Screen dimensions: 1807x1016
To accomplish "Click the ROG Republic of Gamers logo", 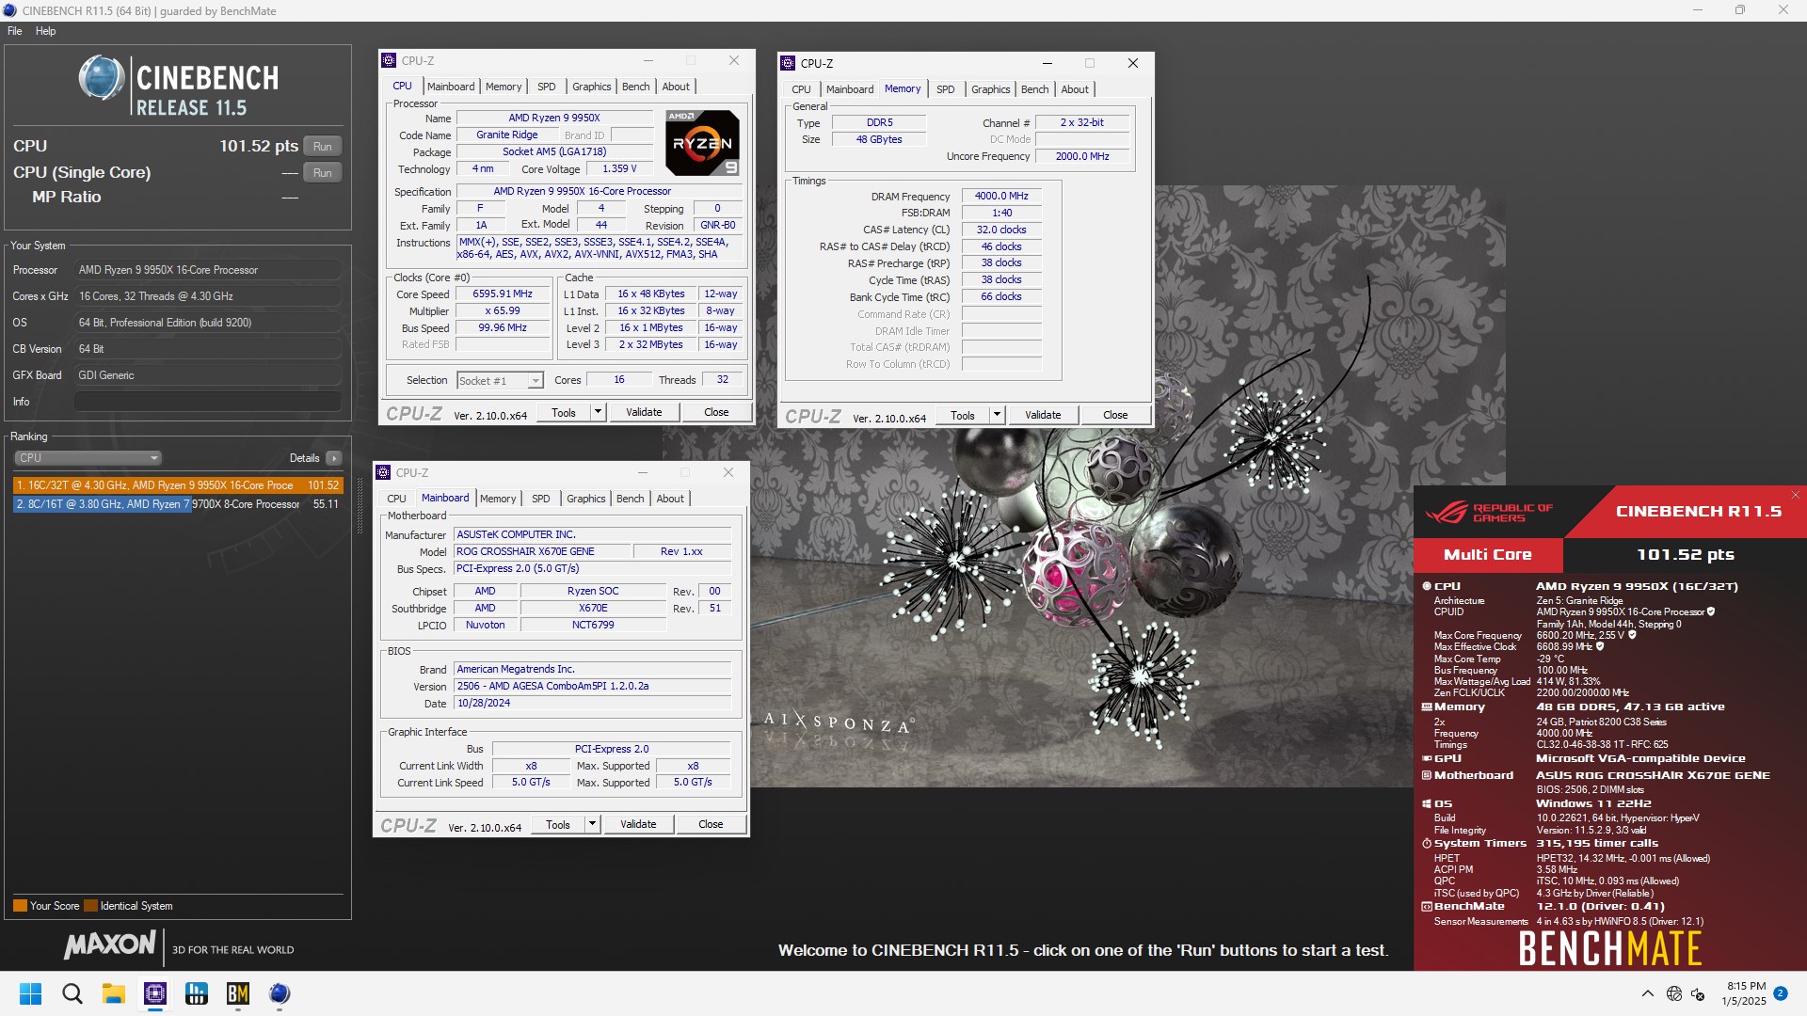I will [x=1489, y=513].
